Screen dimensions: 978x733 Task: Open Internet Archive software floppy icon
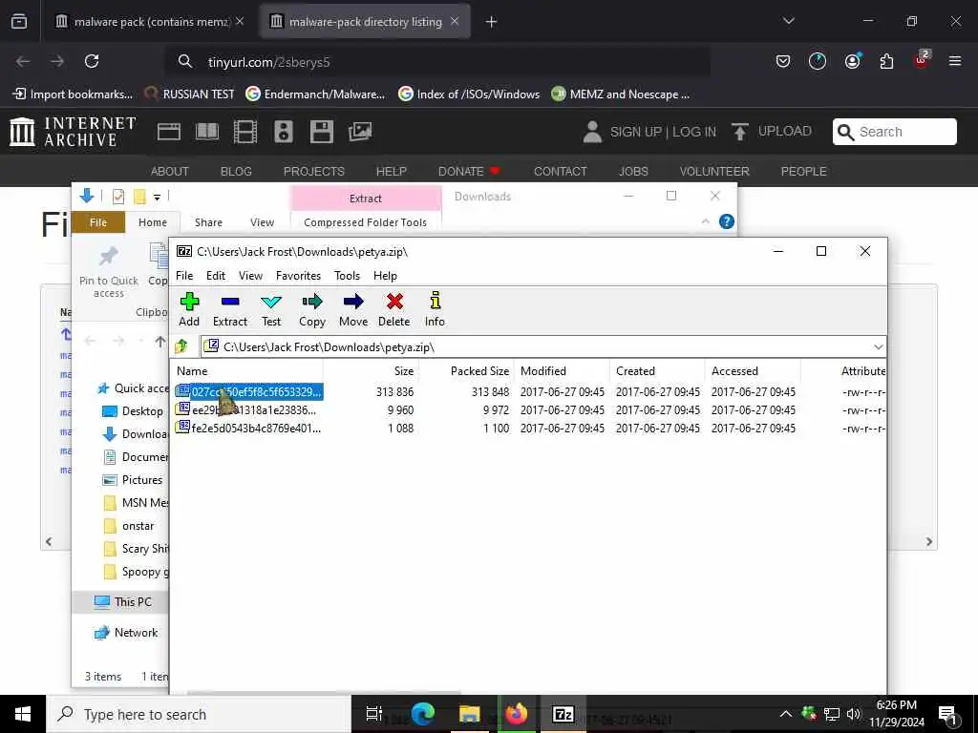[321, 132]
